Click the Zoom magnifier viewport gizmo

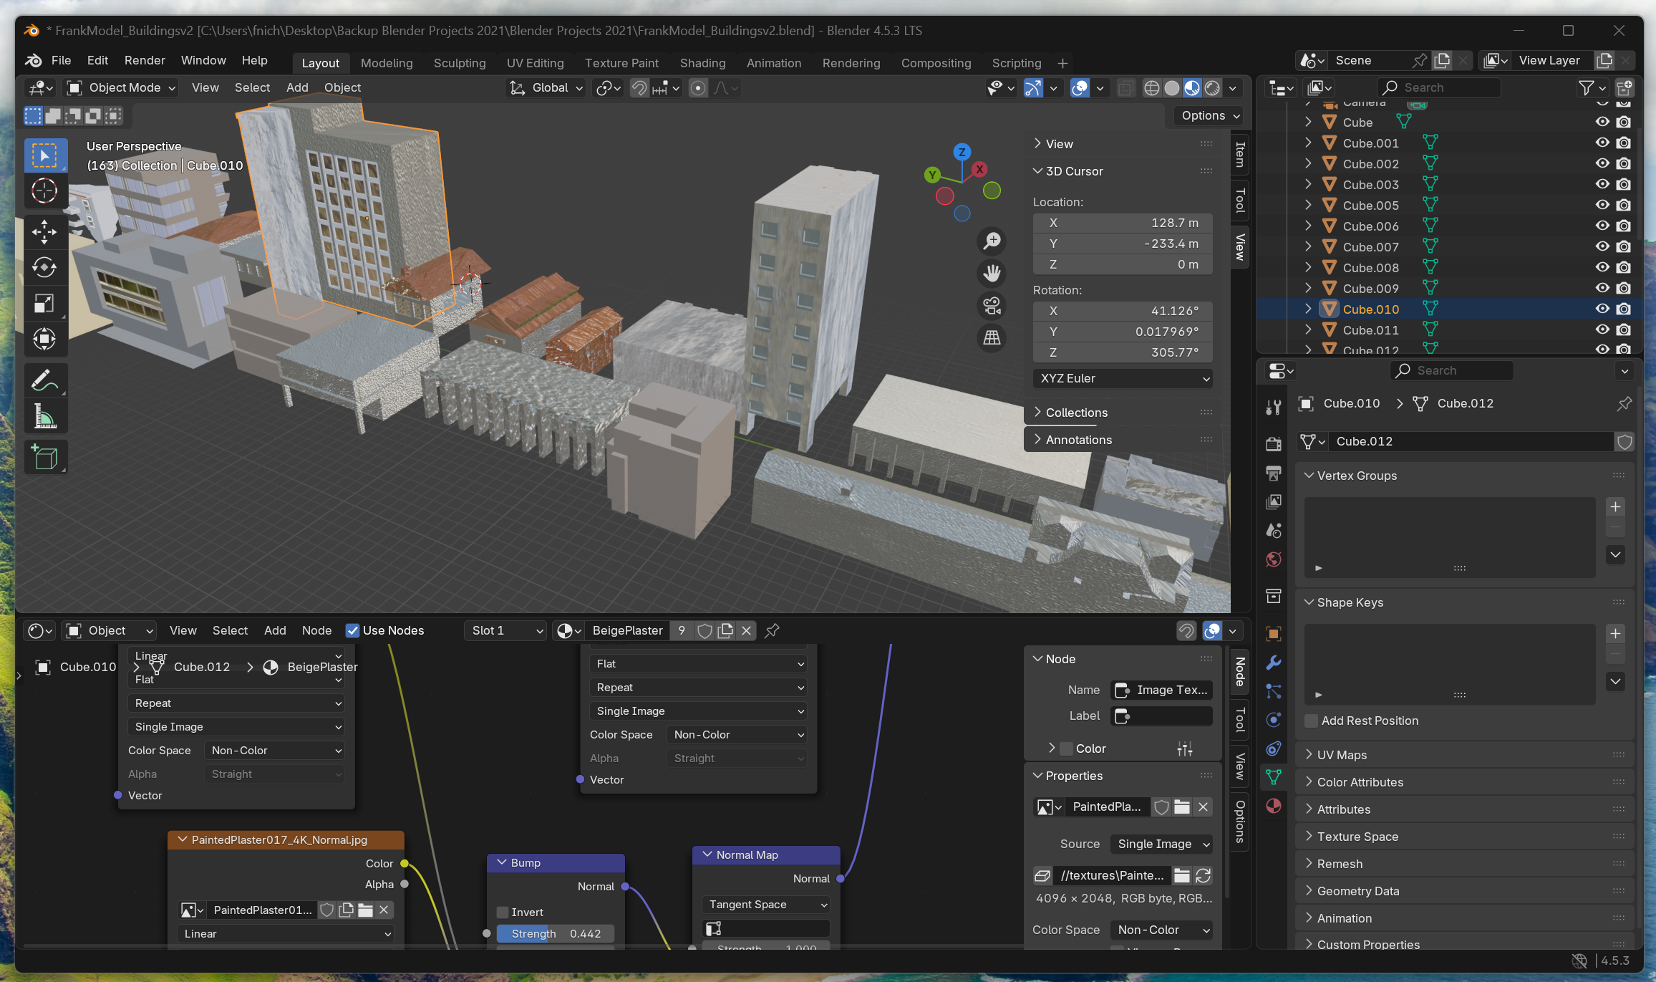992,241
